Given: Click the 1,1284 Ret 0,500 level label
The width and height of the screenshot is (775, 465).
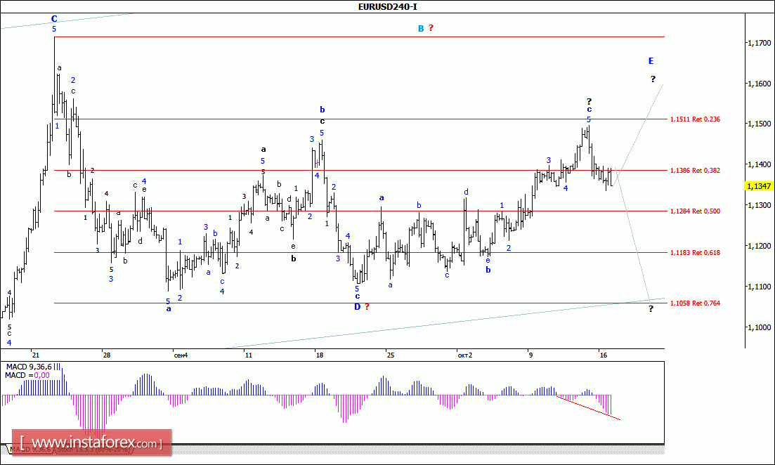Looking at the screenshot, I should (695, 211).
